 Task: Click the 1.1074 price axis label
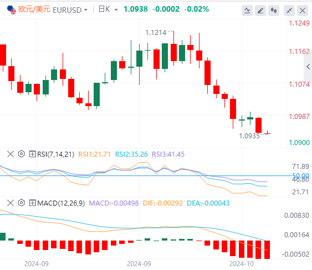(299, 84)
